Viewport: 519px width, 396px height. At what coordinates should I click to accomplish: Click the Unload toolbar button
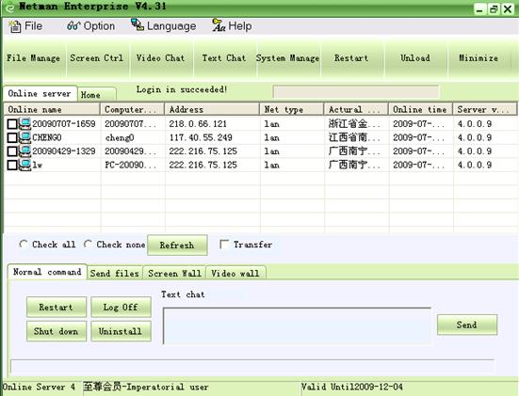(x=415, y=58)
